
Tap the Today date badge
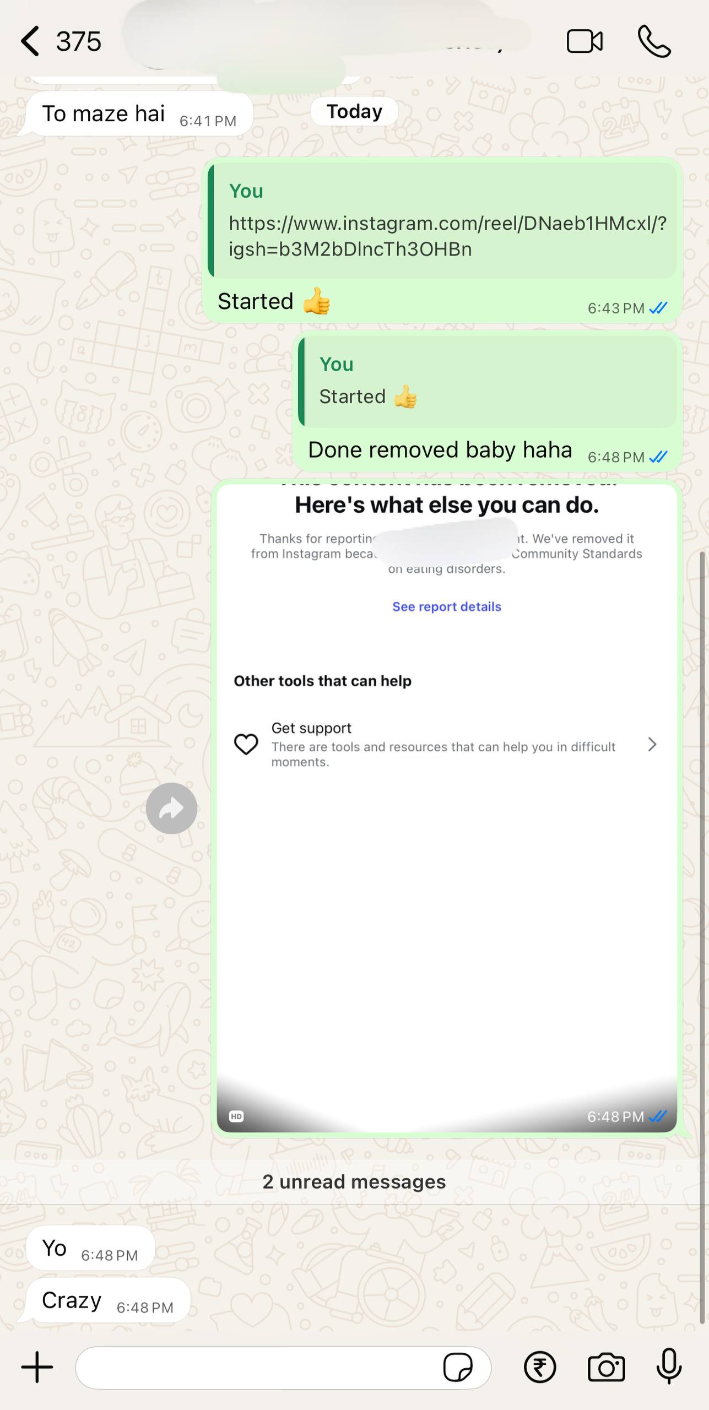(354, 111)
